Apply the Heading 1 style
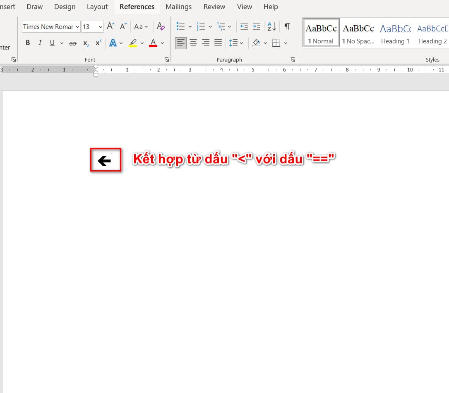449x393 pixels. [395, 33]
